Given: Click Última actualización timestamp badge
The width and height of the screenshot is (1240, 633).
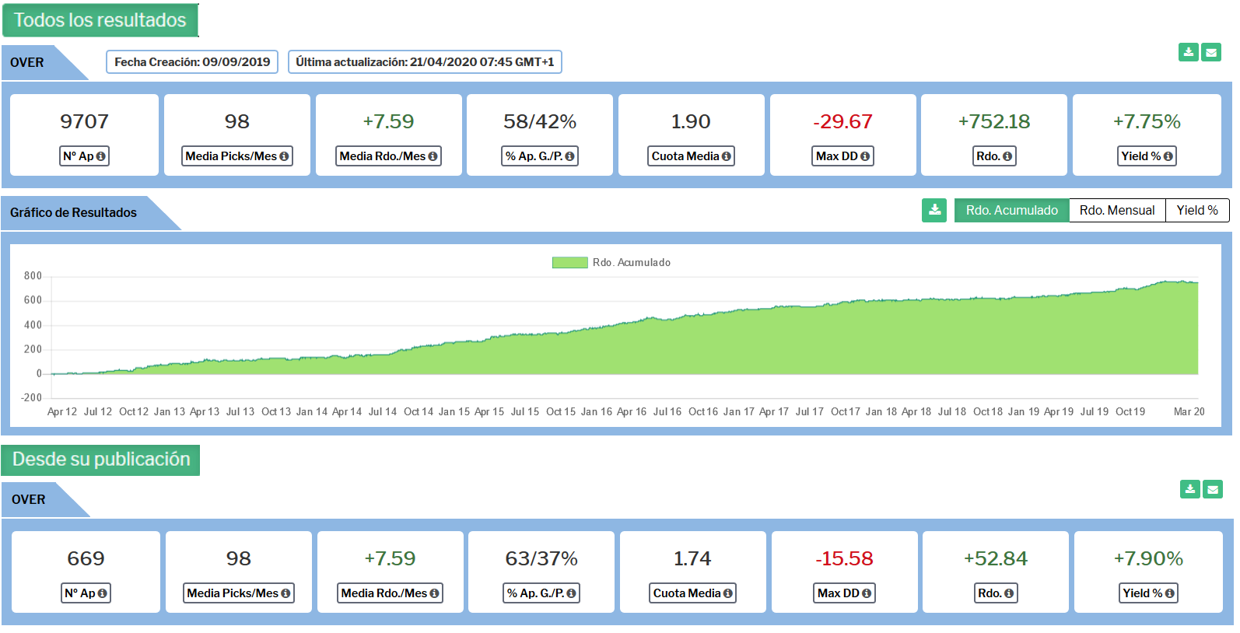Looking at the screenshot, I should click(425, 62).
